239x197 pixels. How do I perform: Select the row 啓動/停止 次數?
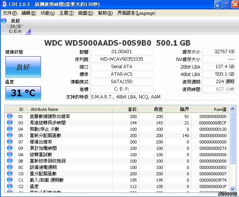(117, 129)
